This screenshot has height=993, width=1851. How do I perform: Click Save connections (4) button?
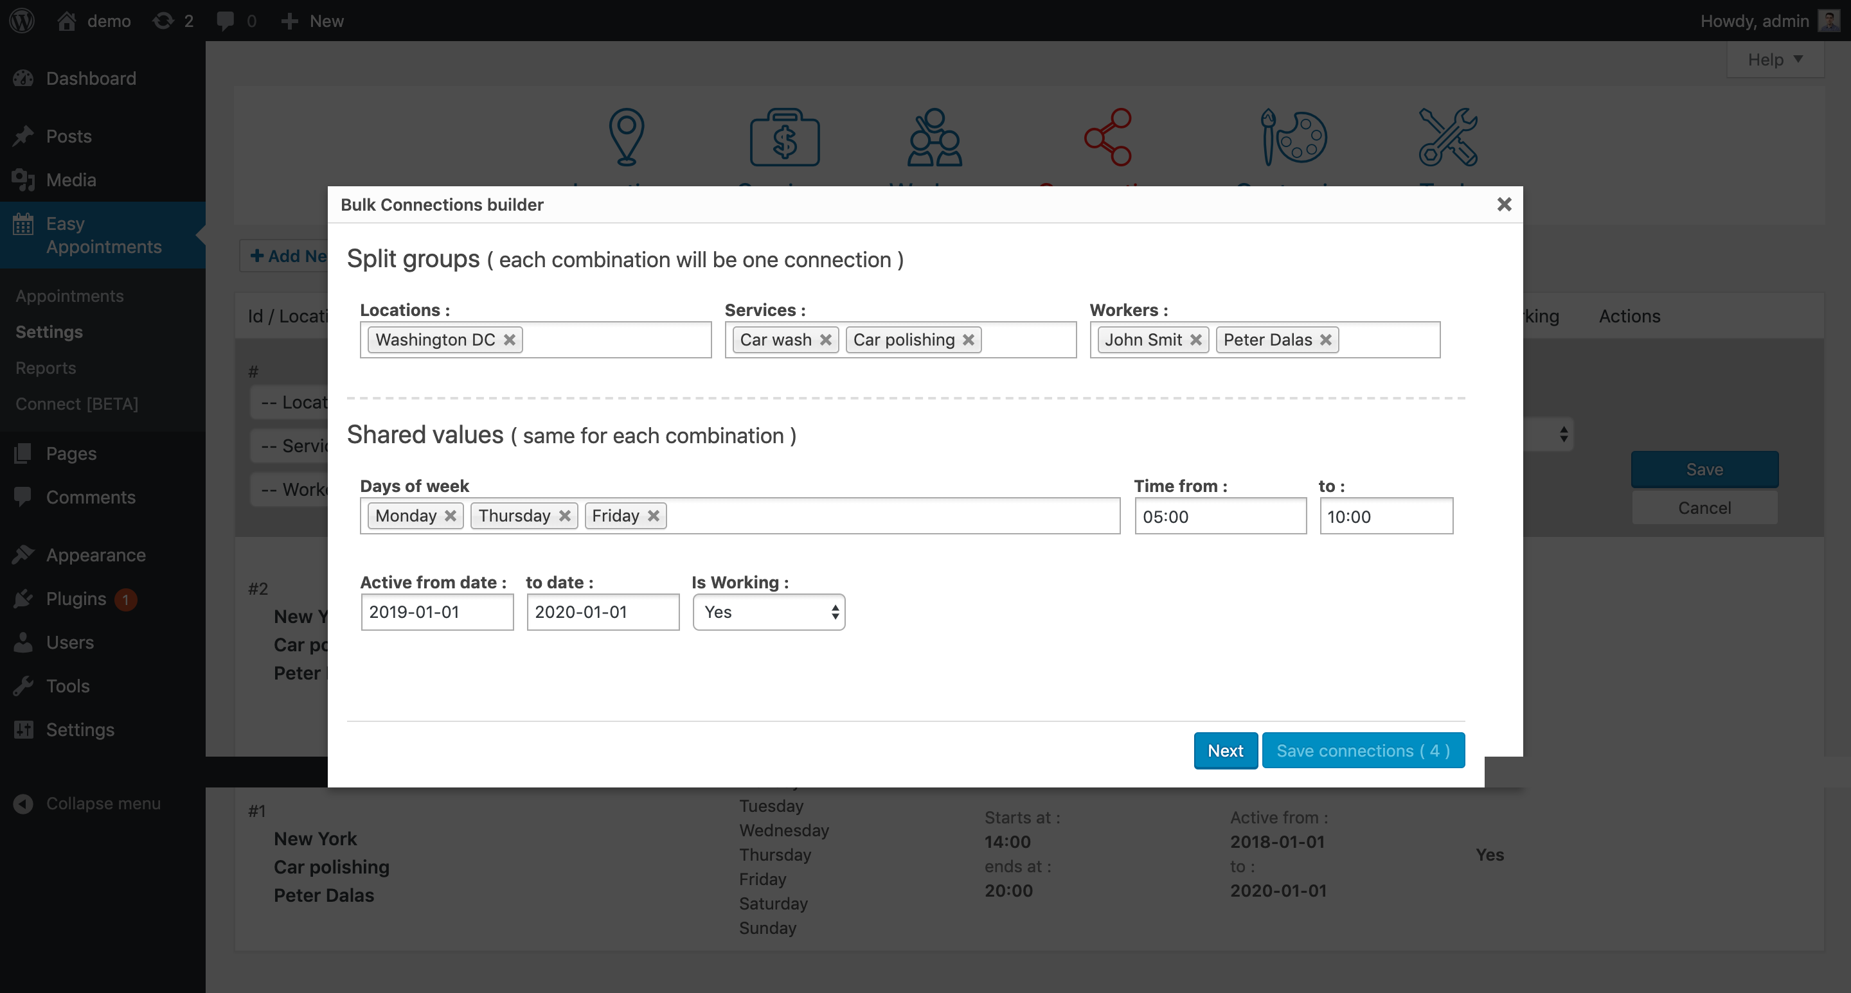click(1364, 751)
